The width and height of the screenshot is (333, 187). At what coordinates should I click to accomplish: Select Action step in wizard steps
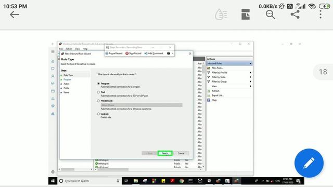pyautogui.click(x=67, y=84)
